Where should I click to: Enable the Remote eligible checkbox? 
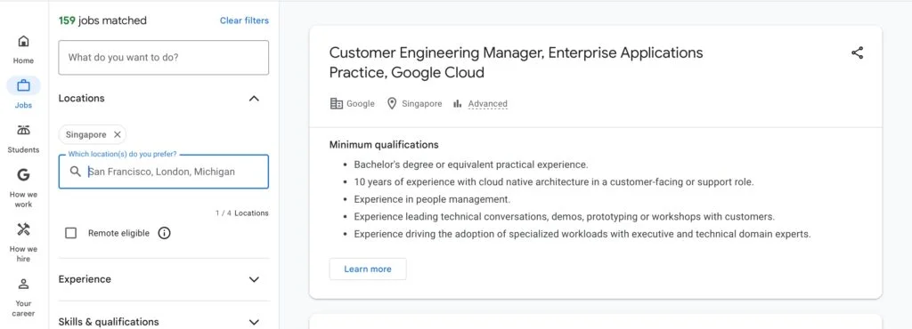pos(71,233)
